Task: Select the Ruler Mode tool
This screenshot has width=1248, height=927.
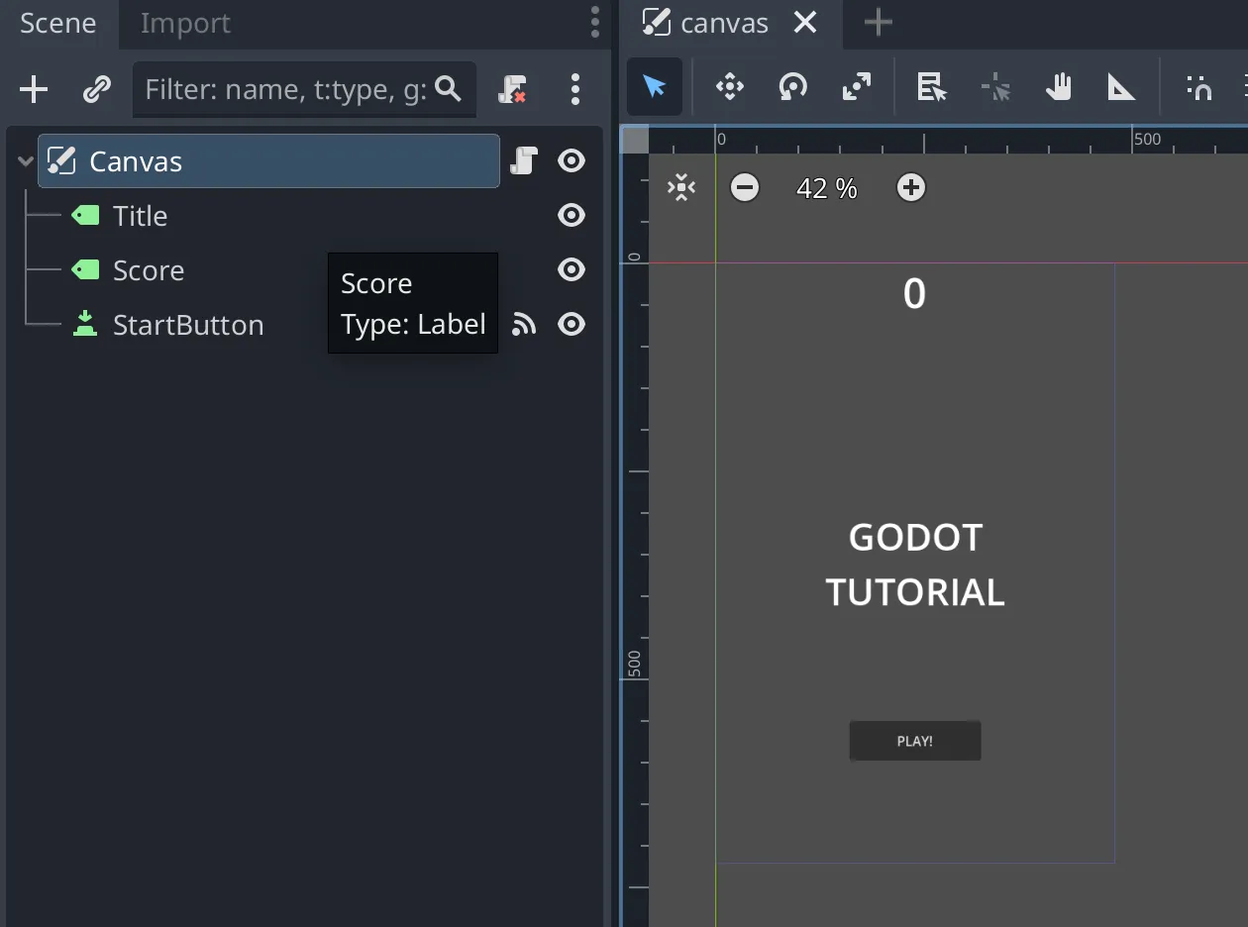Action: (1120, 88)
